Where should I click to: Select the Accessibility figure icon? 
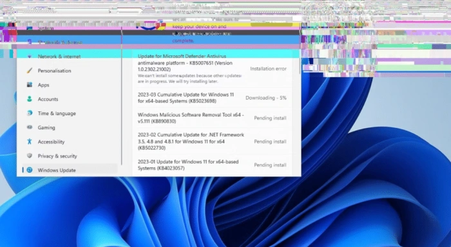tap(30, 142)
